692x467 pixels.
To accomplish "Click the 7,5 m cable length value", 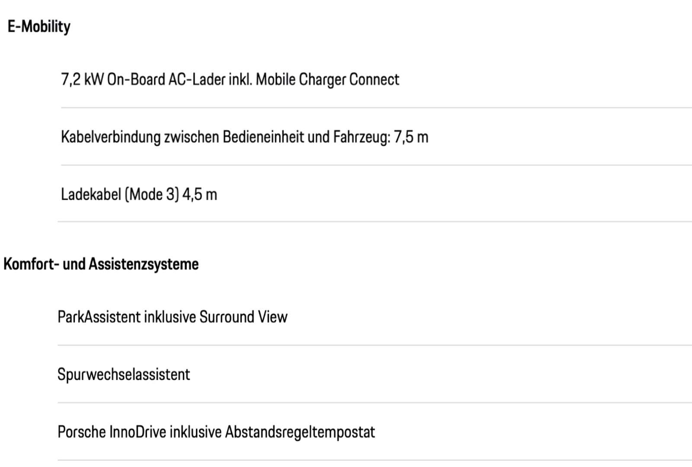I will (x=411, y=137).
